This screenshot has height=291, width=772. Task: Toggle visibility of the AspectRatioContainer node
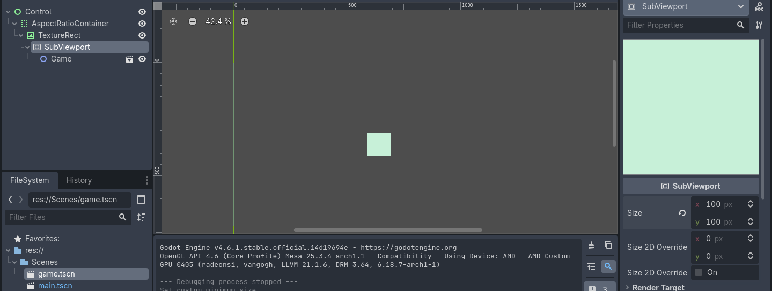[142, 24]
